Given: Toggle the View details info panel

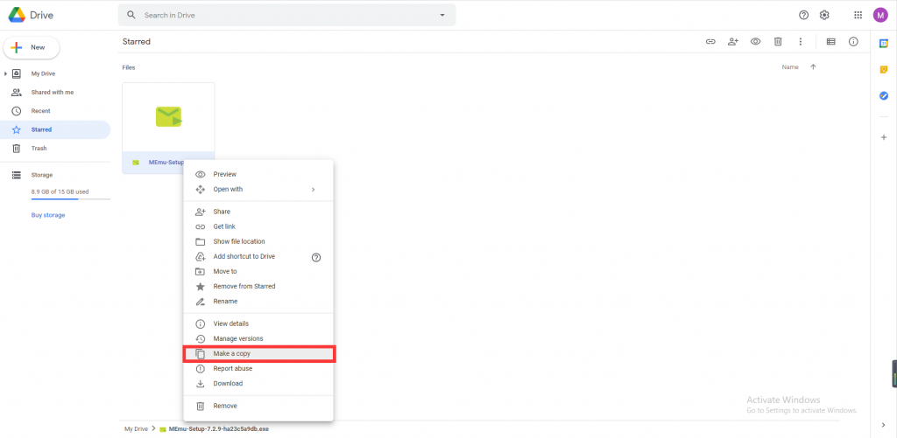Looking at the screenshot, I should click(x=853, y=42).
